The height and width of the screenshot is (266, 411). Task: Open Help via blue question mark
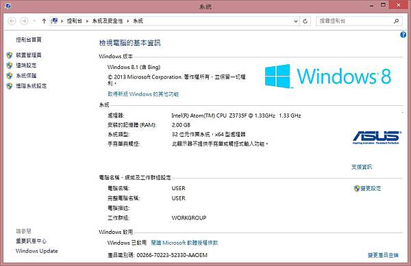pos(403,34)
